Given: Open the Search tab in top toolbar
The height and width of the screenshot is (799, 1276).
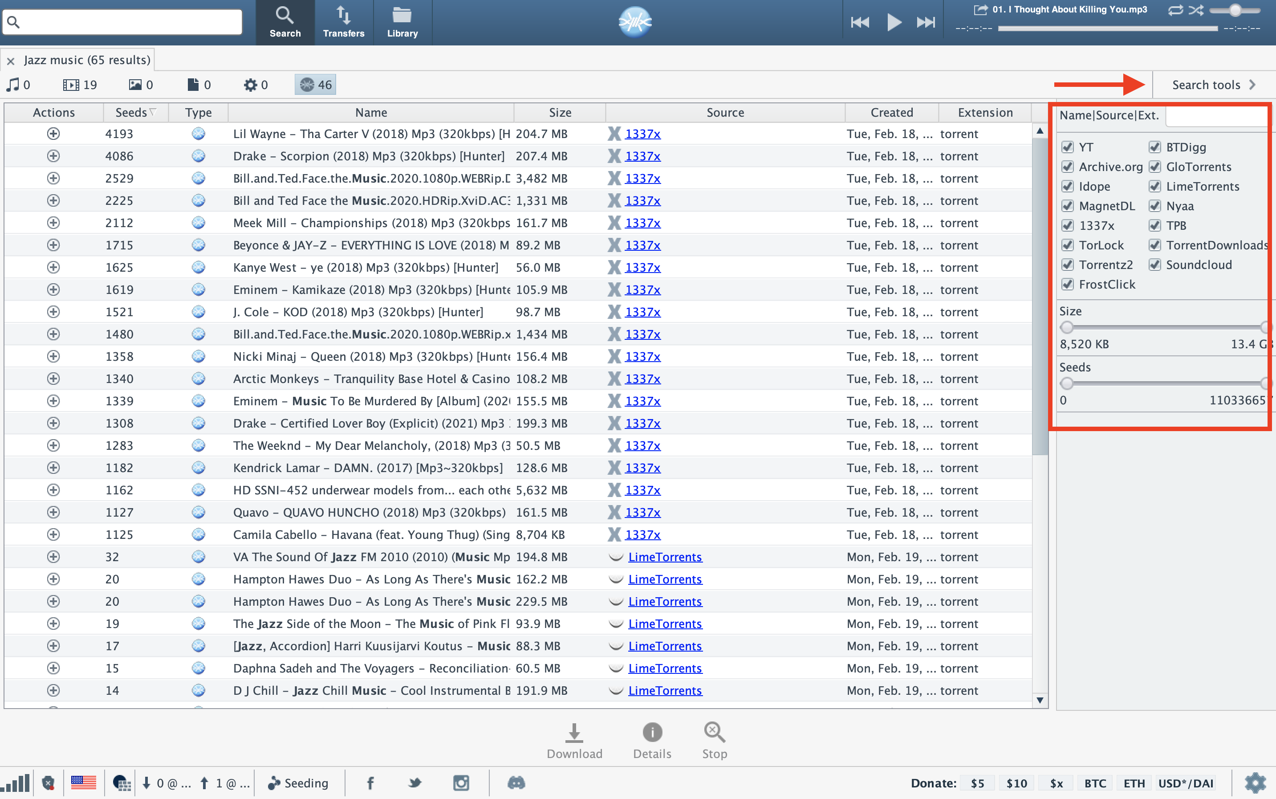Looking at the screenshot, I should click(284, 22).
